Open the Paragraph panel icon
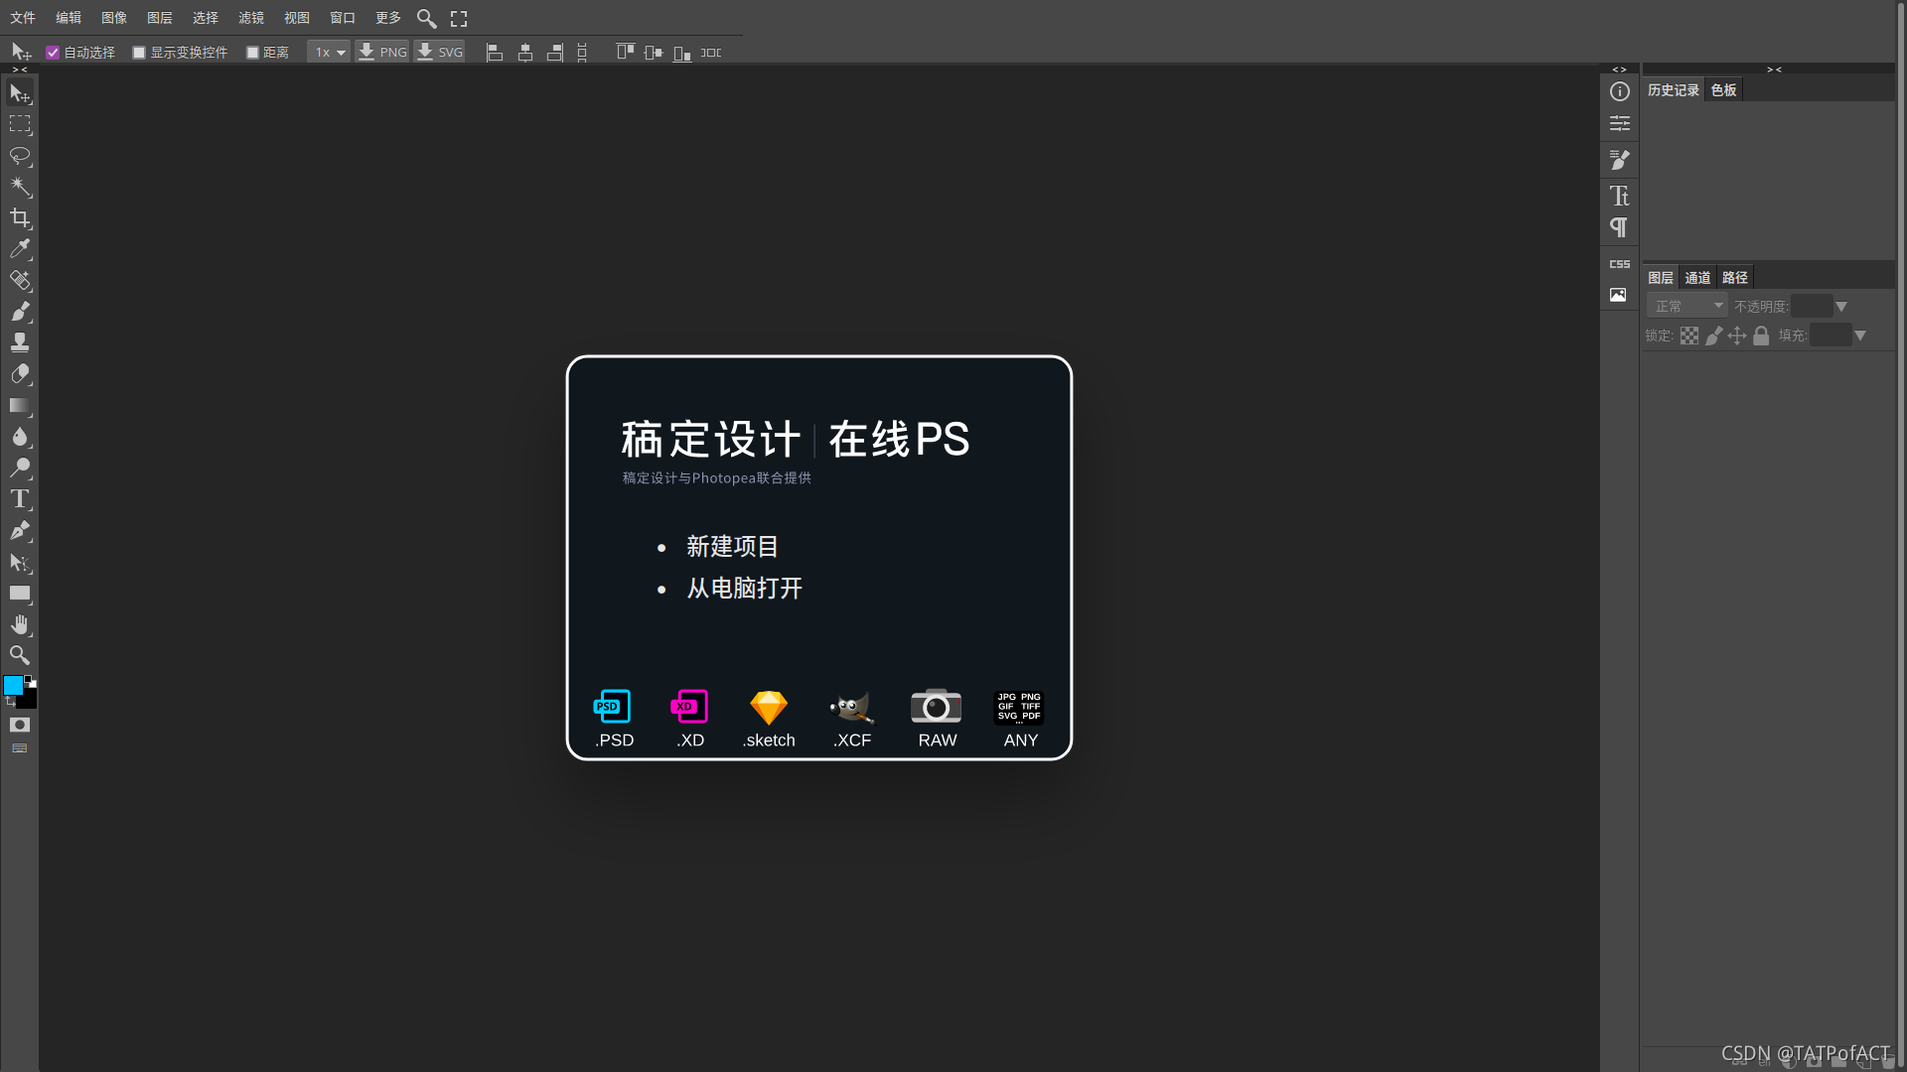The height and width of the screenshot is (1072, 1907). tap(1620, 227)
